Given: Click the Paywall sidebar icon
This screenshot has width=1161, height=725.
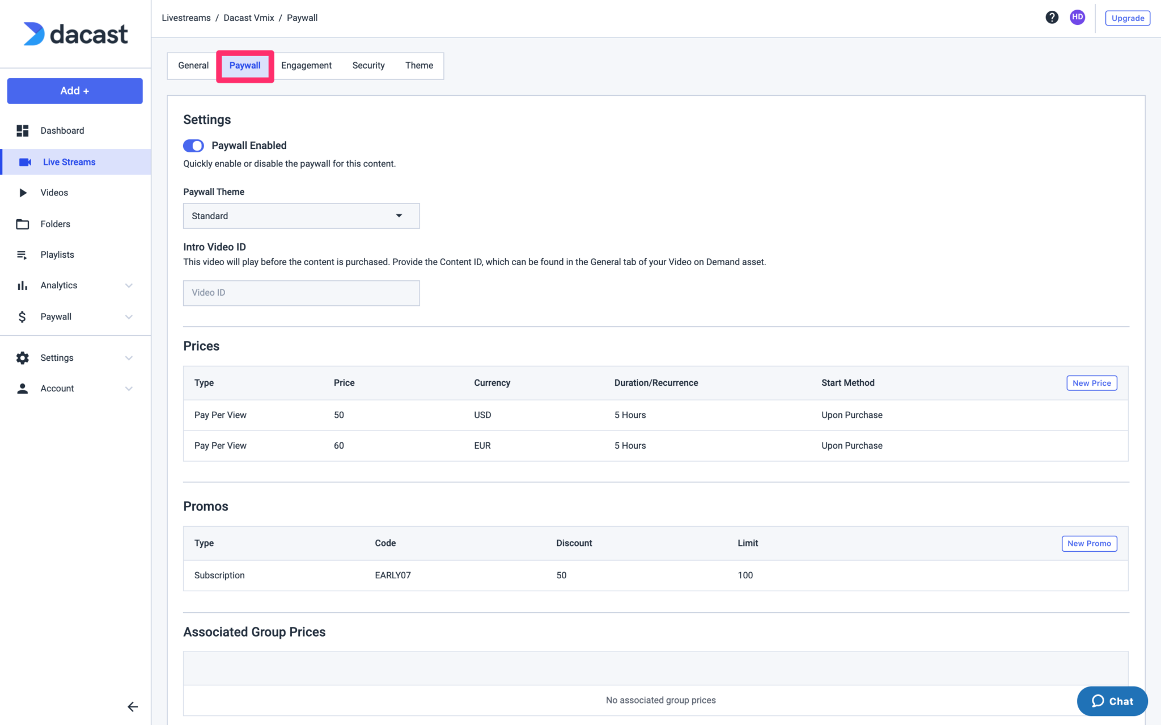Looking at the screenshot, I should click(22, 315).
